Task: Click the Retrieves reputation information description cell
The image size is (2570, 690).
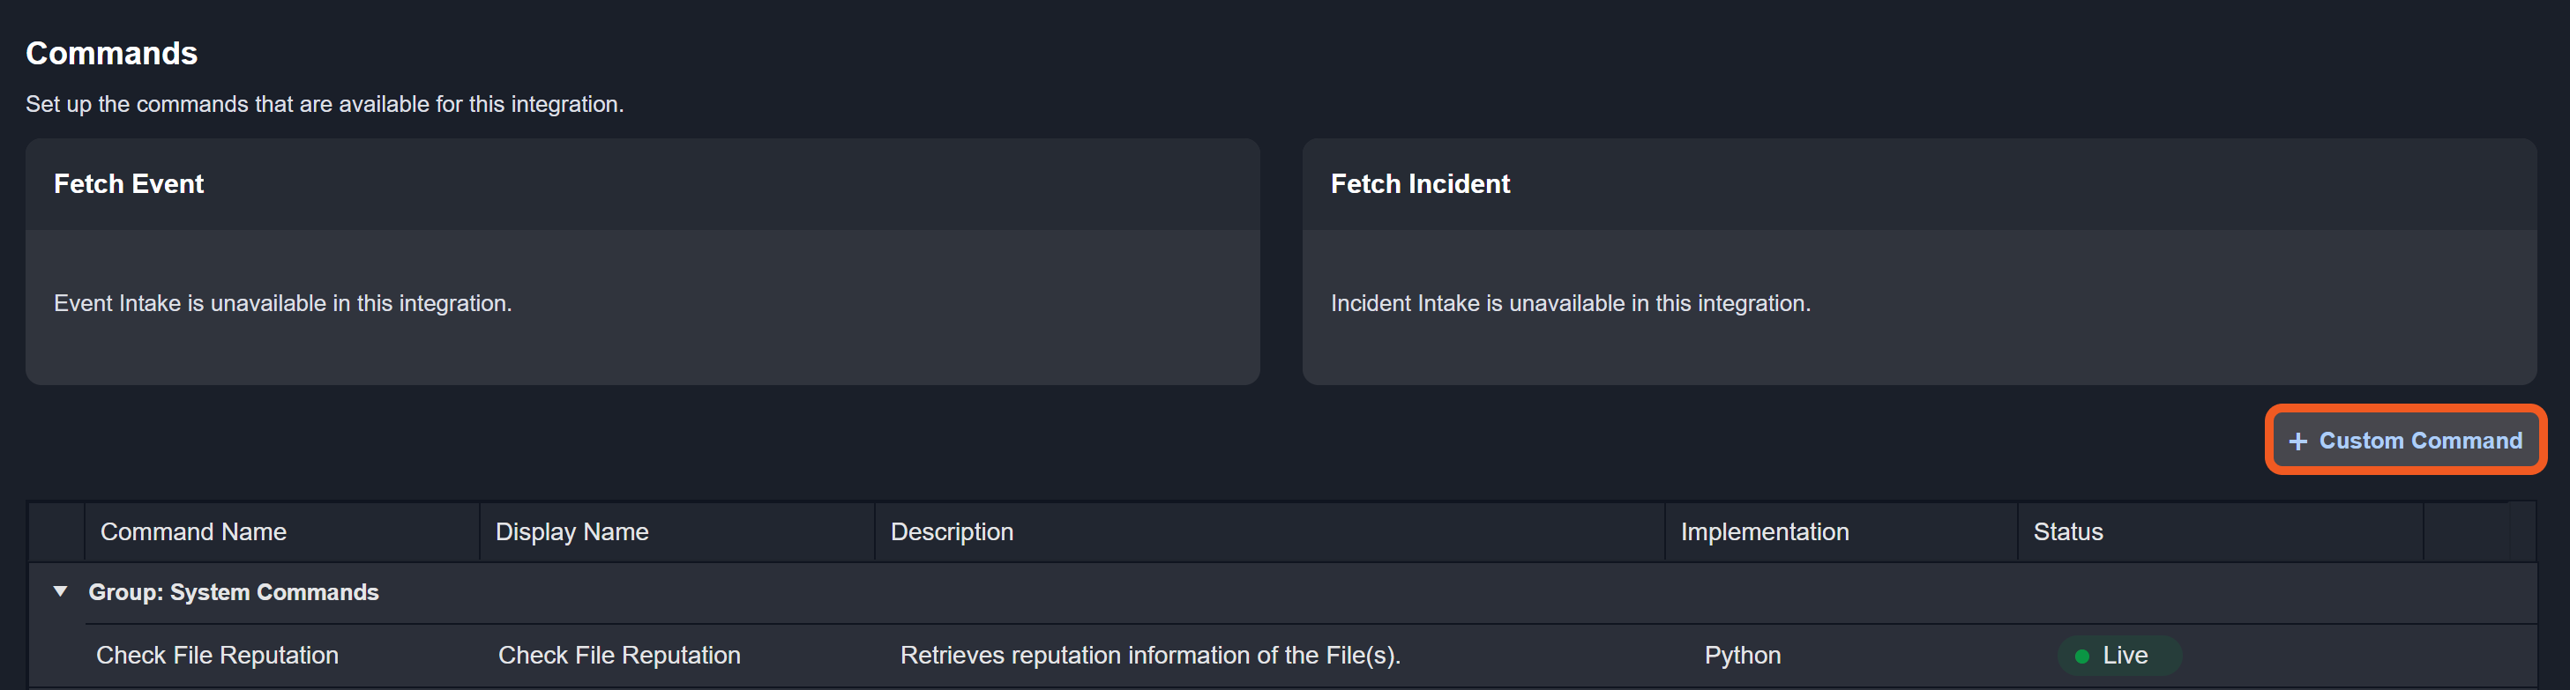Action: pos(1150,655)
